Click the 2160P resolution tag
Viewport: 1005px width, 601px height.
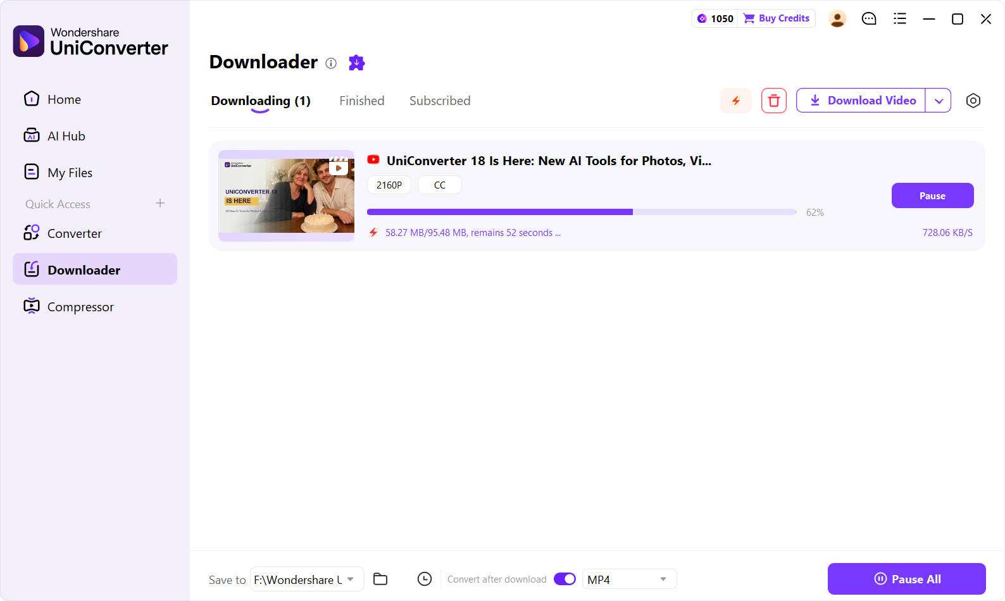(389, 185)
